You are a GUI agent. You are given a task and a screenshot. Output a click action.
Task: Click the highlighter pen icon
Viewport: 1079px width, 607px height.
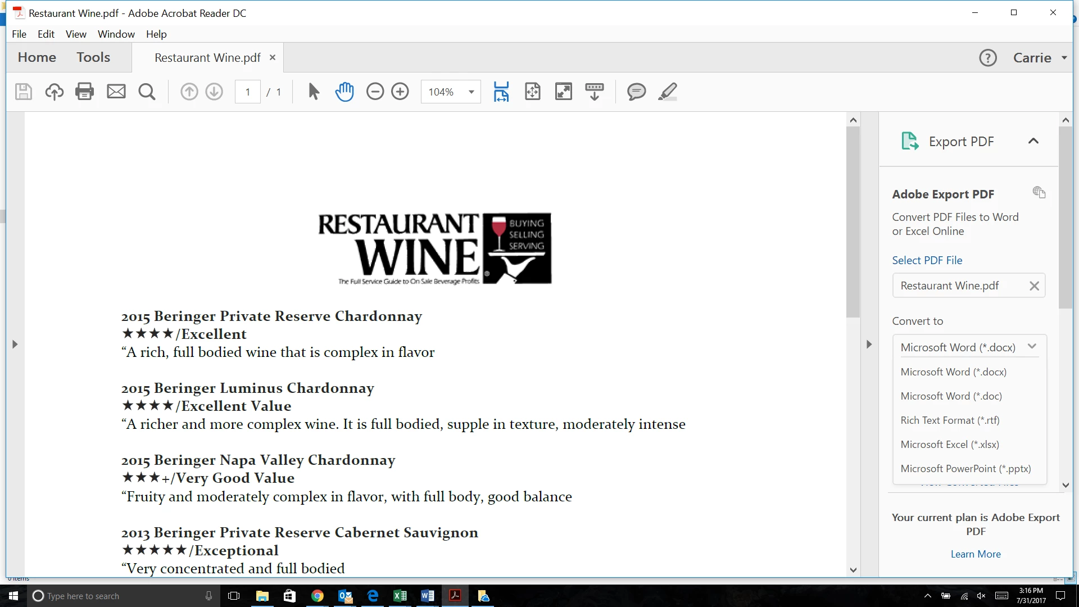coord(667,92)
